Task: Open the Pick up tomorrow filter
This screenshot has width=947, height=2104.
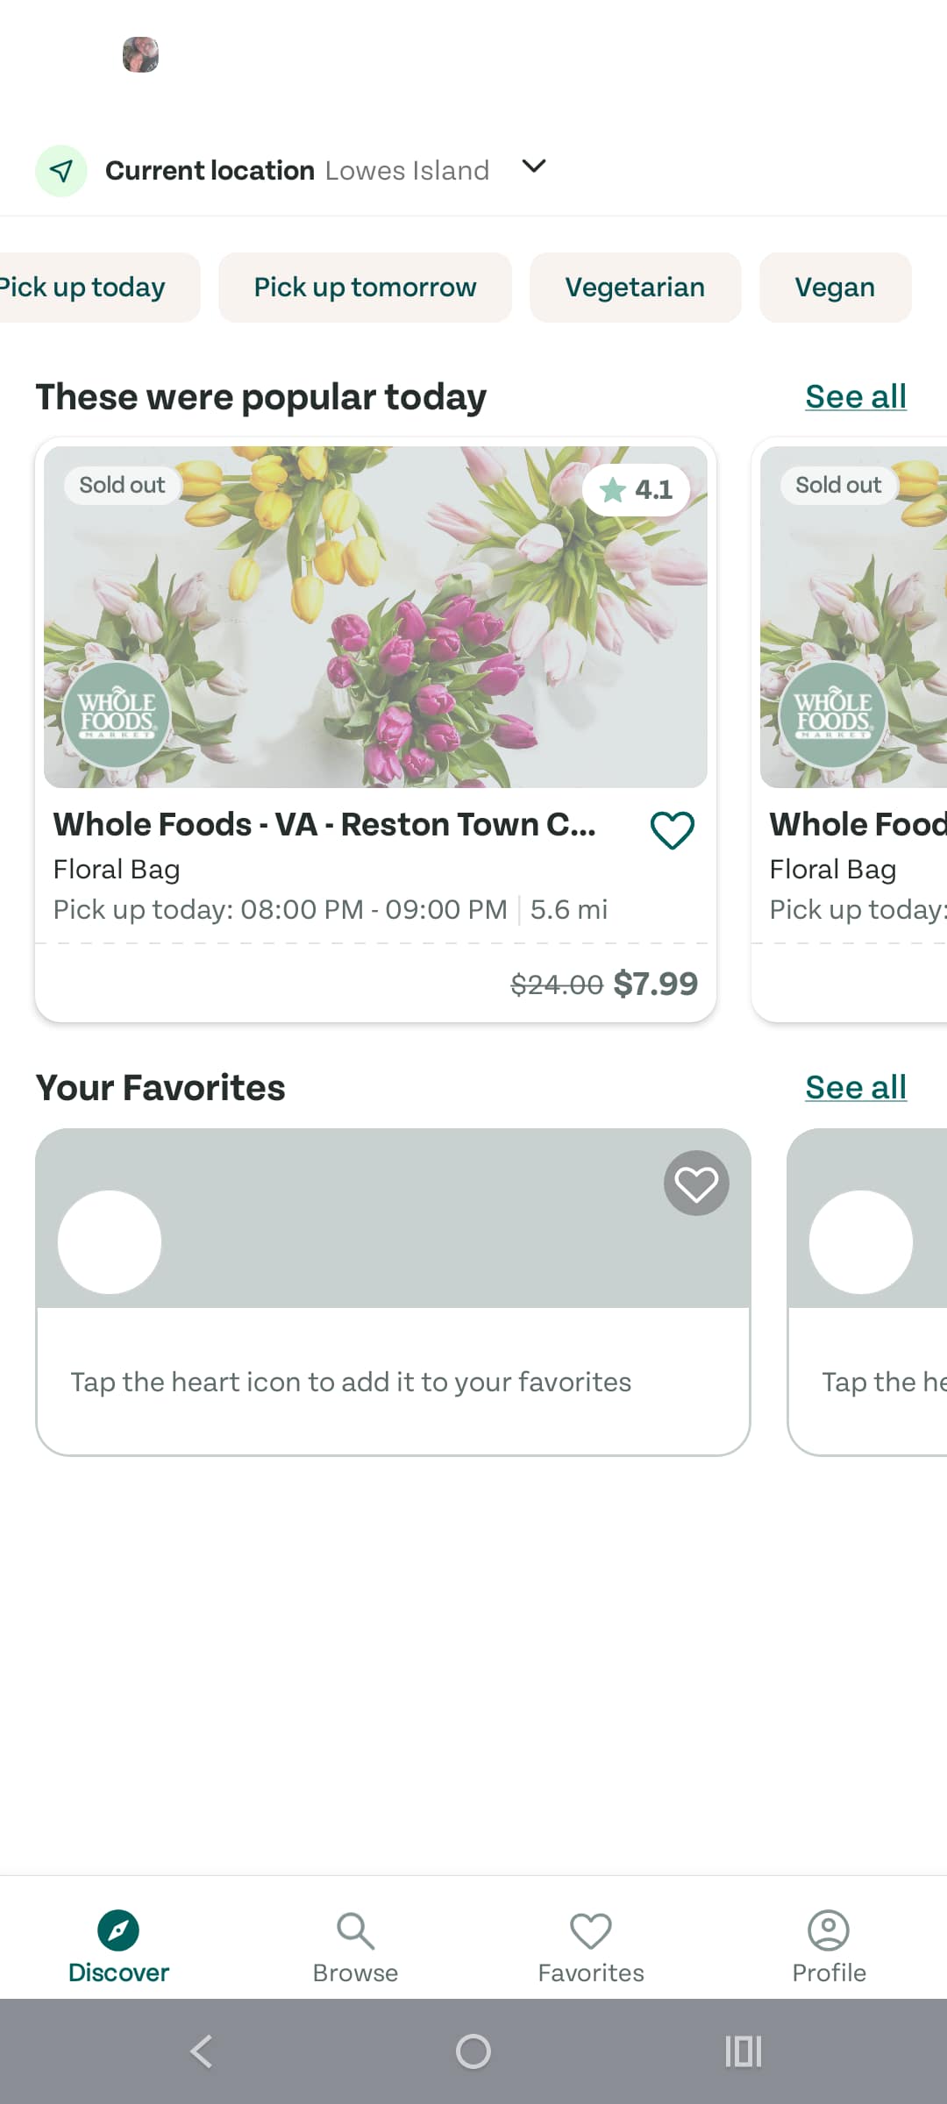Action: pyautogui.click(x=364, y=287)
